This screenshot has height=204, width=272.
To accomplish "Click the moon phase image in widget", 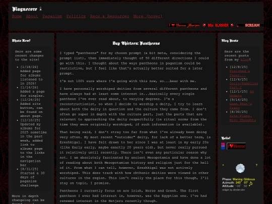I will pos(240,168).
